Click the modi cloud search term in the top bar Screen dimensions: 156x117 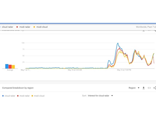coord(42,27)
